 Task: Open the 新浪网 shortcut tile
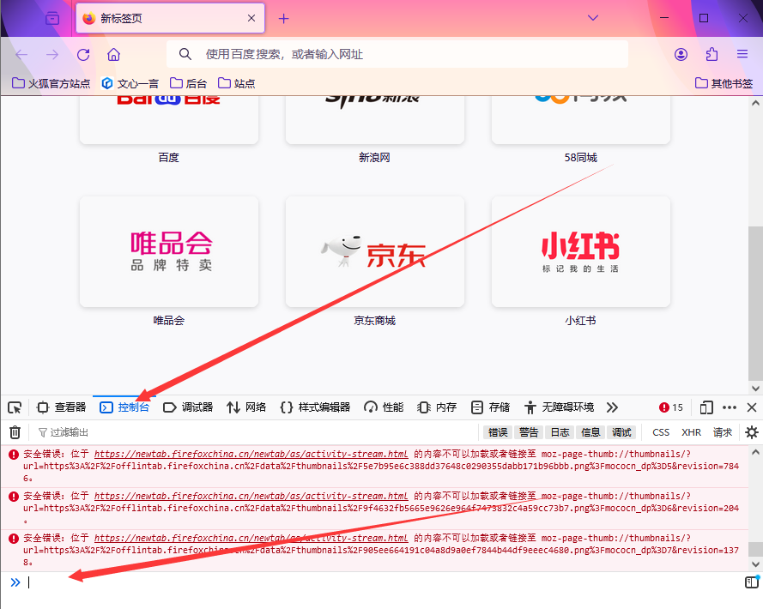point(375,119)
